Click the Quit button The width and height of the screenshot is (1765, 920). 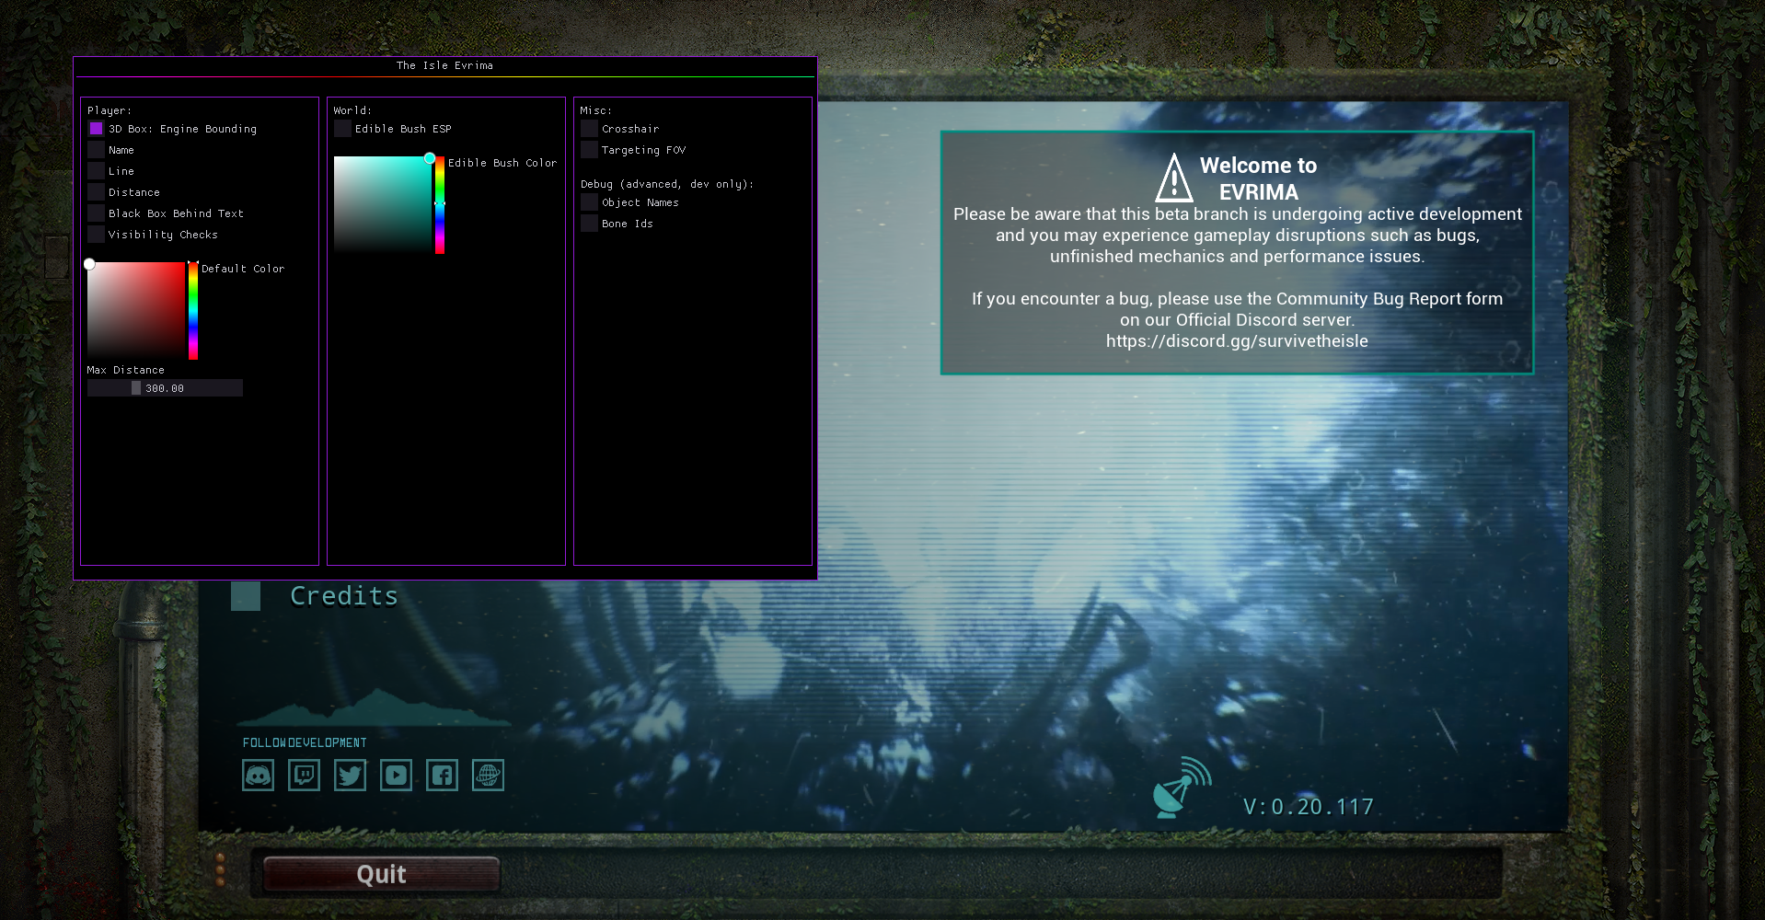pyautogui.click(x=381, y=874)
